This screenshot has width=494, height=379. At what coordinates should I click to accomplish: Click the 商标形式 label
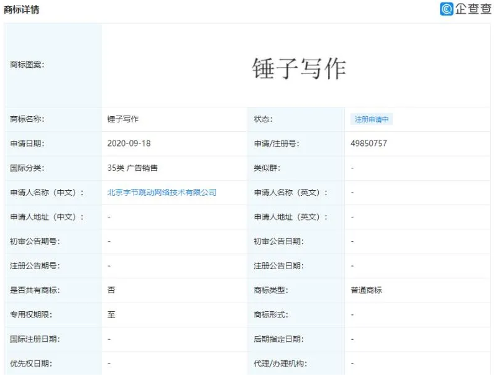(271, 315)
